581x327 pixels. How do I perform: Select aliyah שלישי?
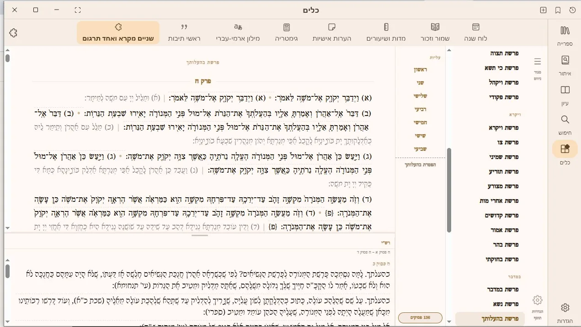pyautogui.click(x=421, y=96)
